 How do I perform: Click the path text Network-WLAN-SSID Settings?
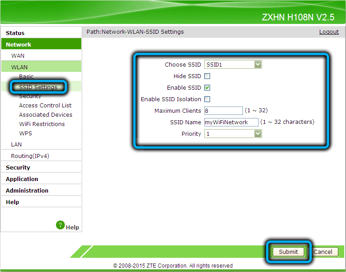pyautogui.click(x=143, y=32)
